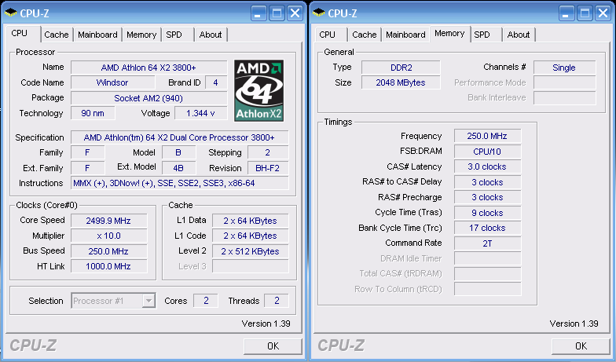Open the SPD tab in left CPU-Z window
This screenshot has height=362, width=616.
[x=174, y=35]
